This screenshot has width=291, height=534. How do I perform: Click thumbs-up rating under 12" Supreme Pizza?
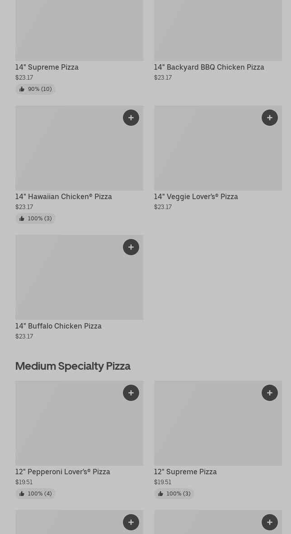[x=174, y=494]
